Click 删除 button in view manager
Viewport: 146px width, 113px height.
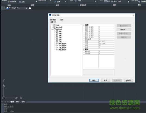tap(124, 37)
